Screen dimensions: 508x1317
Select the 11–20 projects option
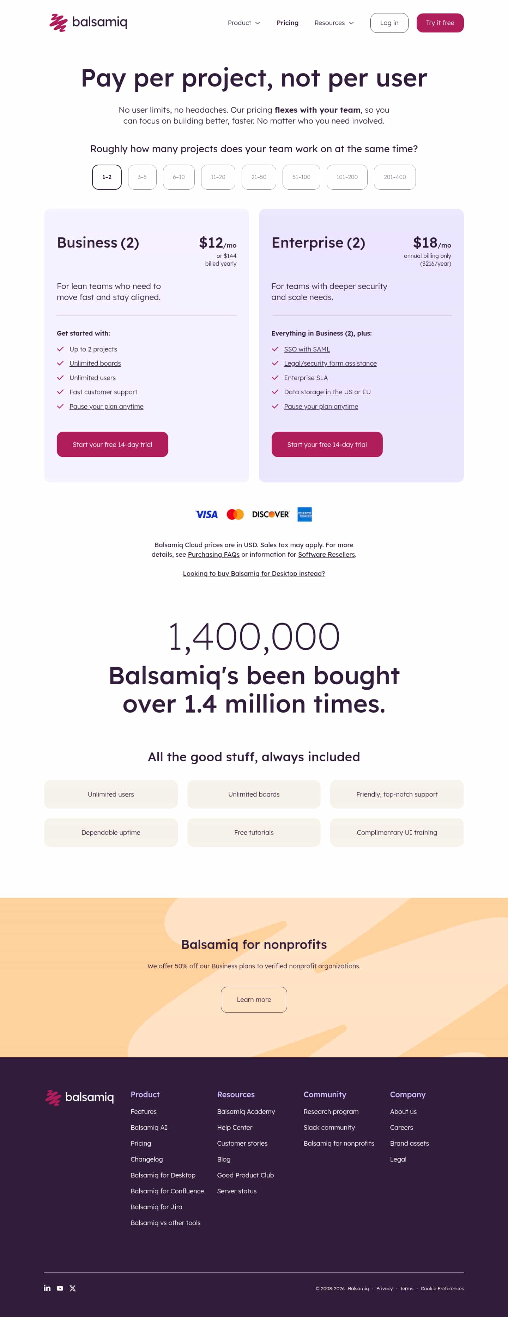coord(218,177)
